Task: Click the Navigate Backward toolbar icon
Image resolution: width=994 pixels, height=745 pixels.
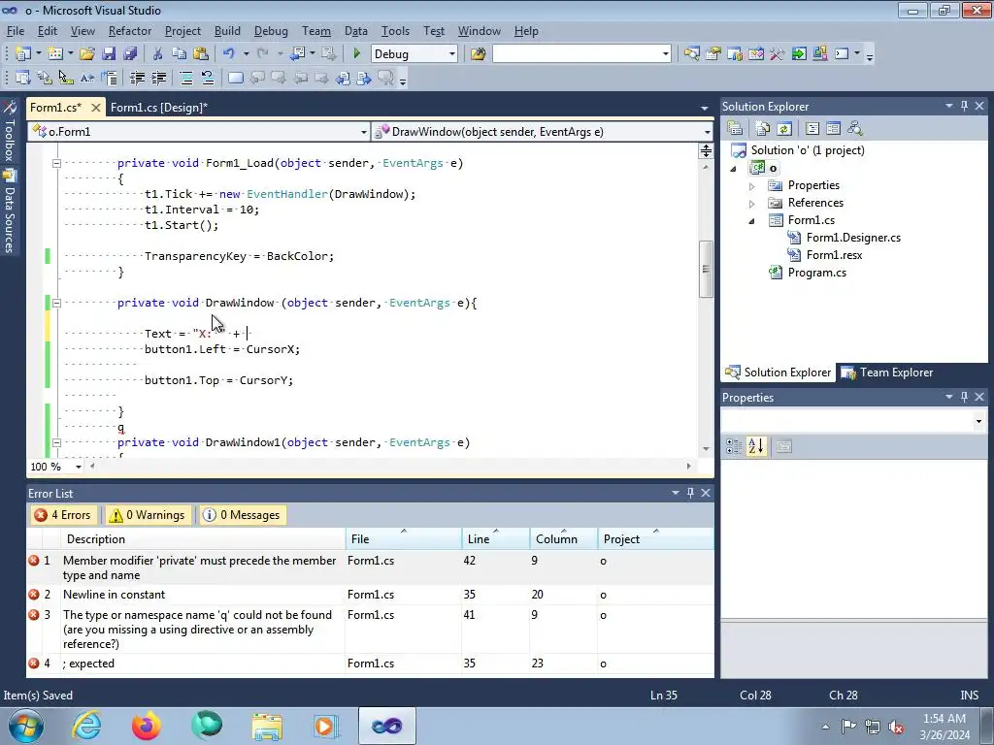Action: pyautogui.click(x=297, y=54)
